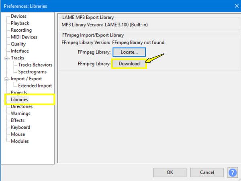The height and width of the screenshot is (181, 241).
Task: Select Devices in the preferences list
Action: click(x=18, y=16)
